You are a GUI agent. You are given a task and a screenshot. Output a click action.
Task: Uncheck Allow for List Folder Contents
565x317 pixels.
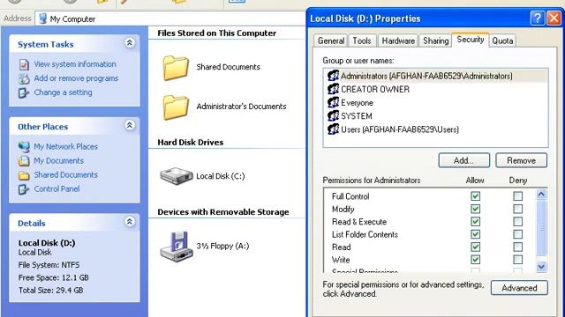tap(475, 234)
